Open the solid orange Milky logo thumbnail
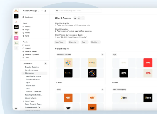This screenshot has width=157, height=114. point(68,98)
